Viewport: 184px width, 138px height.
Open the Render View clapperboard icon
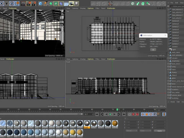(23, 3)
